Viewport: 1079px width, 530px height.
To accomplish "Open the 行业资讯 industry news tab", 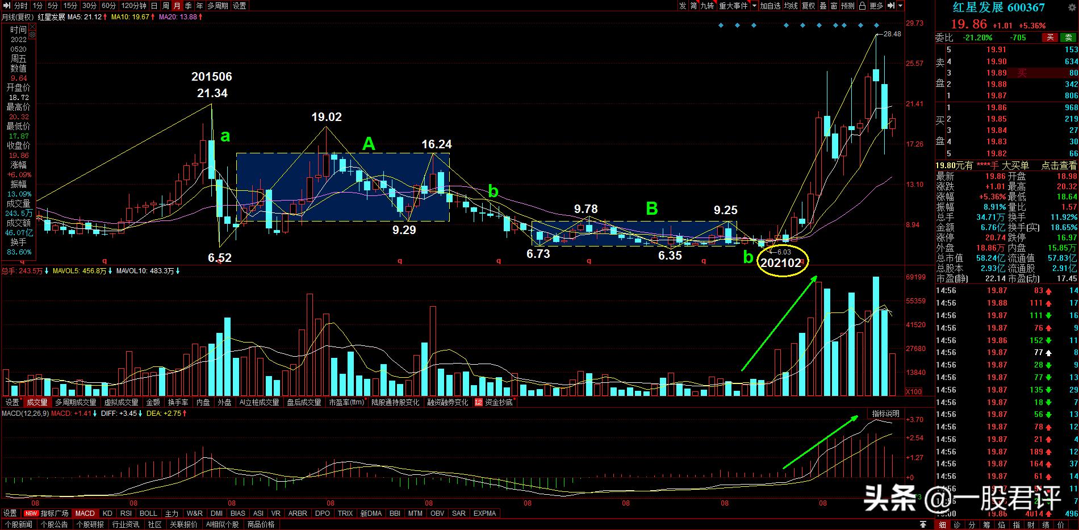I will pyautogui.click(x=126, y=524).
